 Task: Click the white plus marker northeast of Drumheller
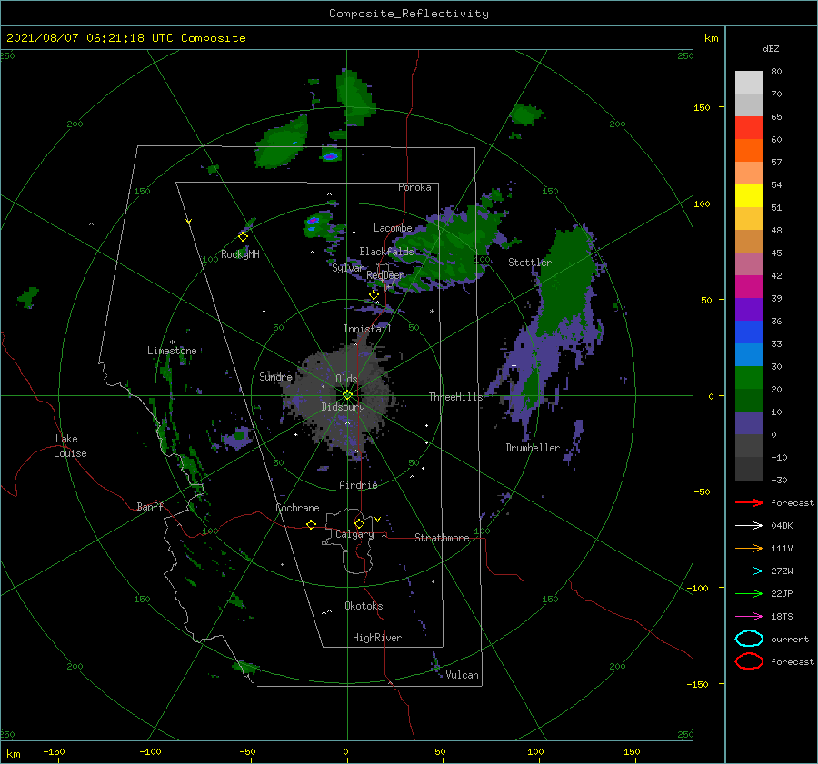tap(514, 365)
